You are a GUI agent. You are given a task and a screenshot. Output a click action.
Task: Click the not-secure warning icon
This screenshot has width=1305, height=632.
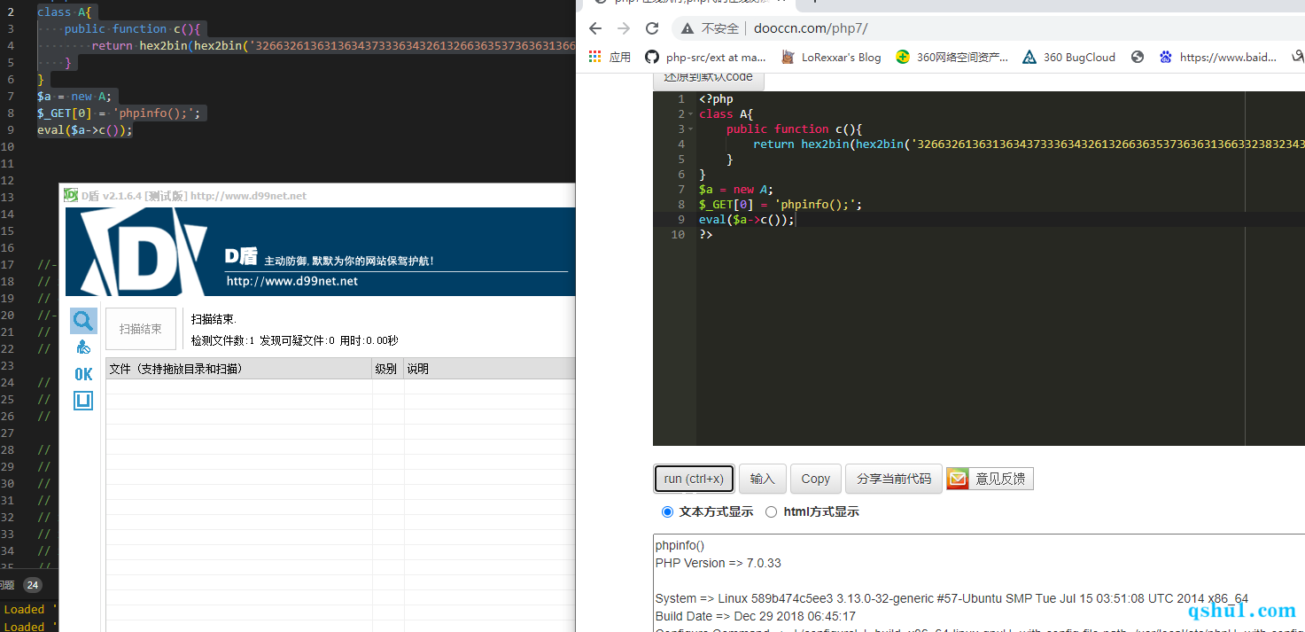tap(687, 28)
